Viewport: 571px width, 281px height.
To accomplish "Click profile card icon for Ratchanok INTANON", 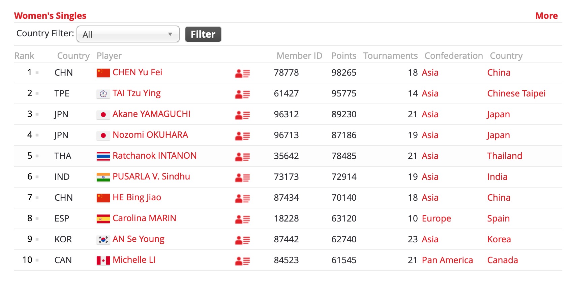I will pos(242,157).
